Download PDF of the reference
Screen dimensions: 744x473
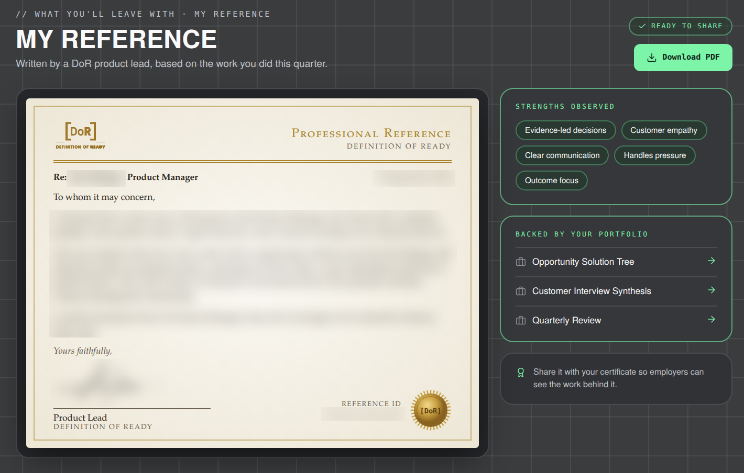pyautogui.click(x=683, y=58)
